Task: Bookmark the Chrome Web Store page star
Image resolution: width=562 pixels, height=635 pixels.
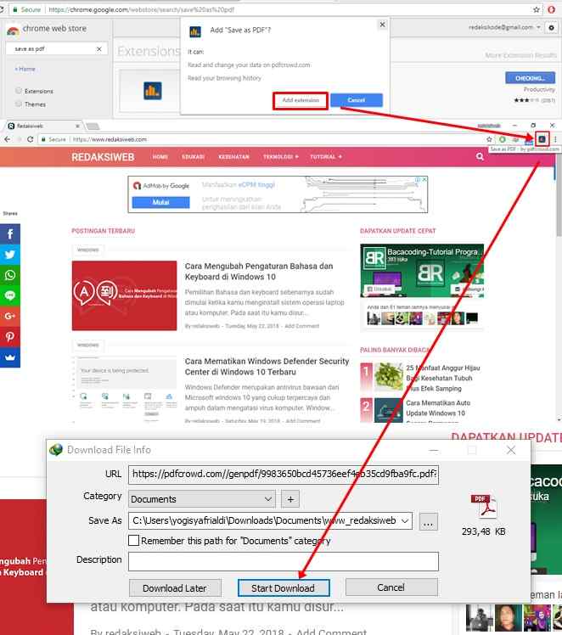Action: coord(537,9)
